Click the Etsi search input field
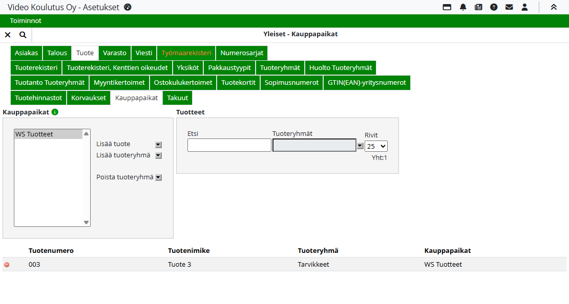The image size is (569, 304). [229, 145]
